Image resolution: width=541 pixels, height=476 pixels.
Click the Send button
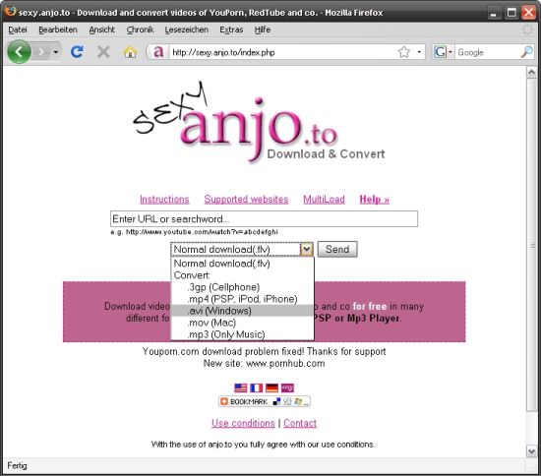pos(337,249)
